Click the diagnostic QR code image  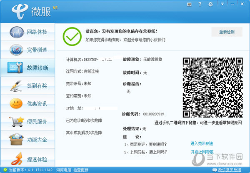coord(212,88)
